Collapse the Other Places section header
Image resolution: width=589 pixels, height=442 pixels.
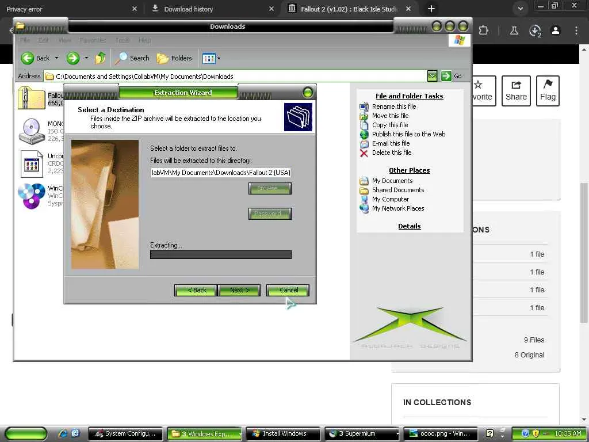pos(409,170)
